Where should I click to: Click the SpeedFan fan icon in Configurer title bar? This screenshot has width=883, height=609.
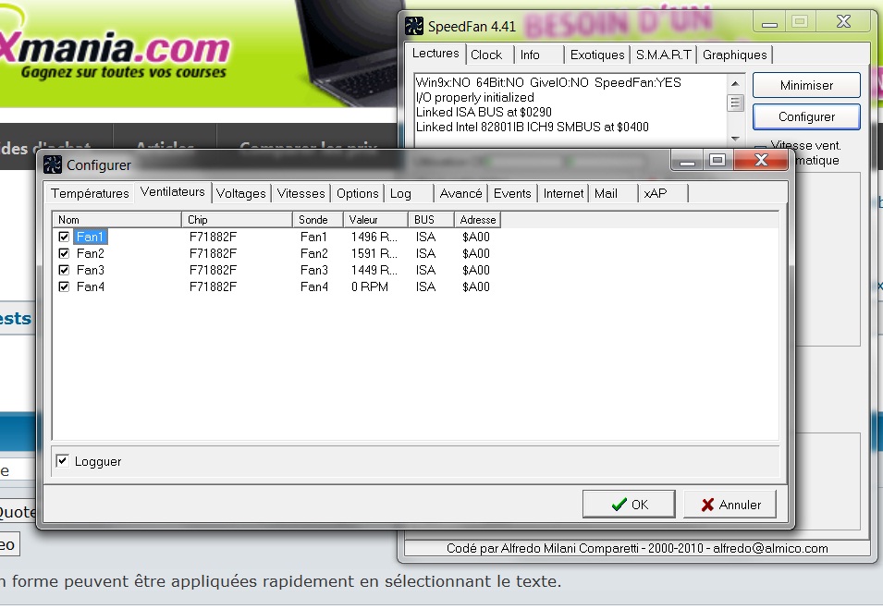53,164
